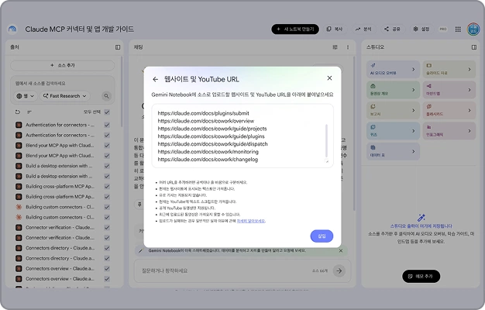Image resolution: width=485 pixels, height=310 pixels.
Task: Expand 퀴즈 card chevron
Action: pyautogui.click(x=413, y=131)
